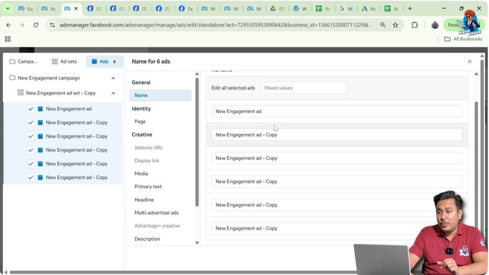Click the folder icon beside New Engagement campaign
The height and width of the screenshot is (275, 489).
[x=13, y=78]
